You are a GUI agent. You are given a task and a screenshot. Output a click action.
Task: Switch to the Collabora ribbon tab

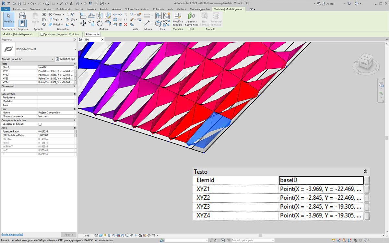point(158,9)
